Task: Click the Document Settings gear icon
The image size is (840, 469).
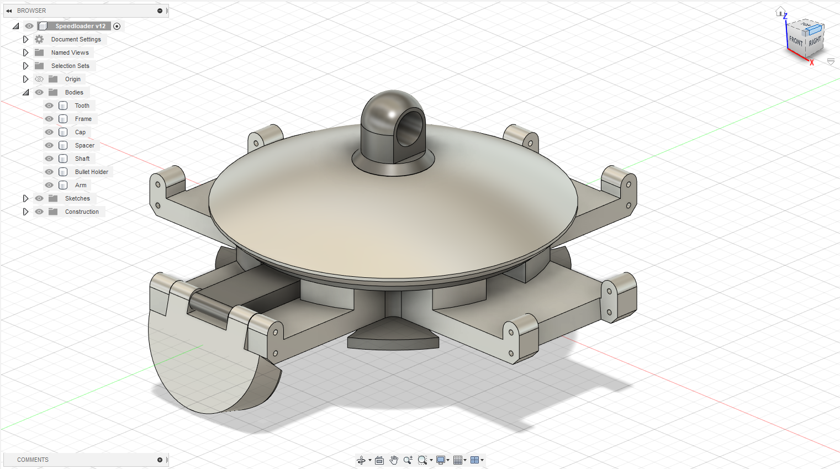Action: (39, 39)
